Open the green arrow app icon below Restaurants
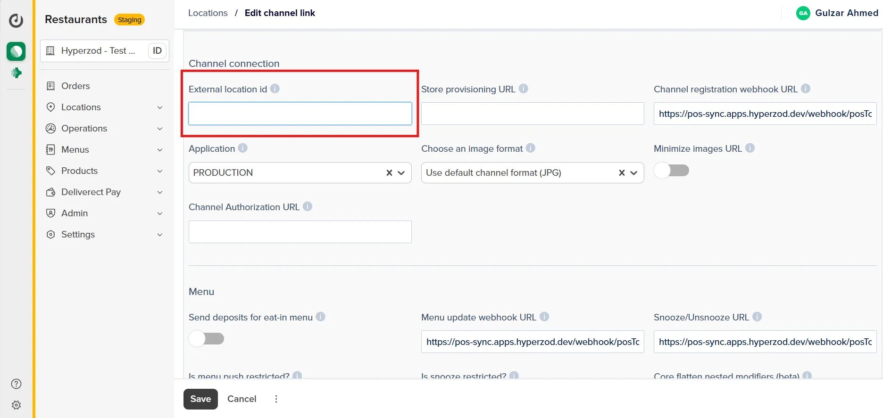 tap(16, 73)
